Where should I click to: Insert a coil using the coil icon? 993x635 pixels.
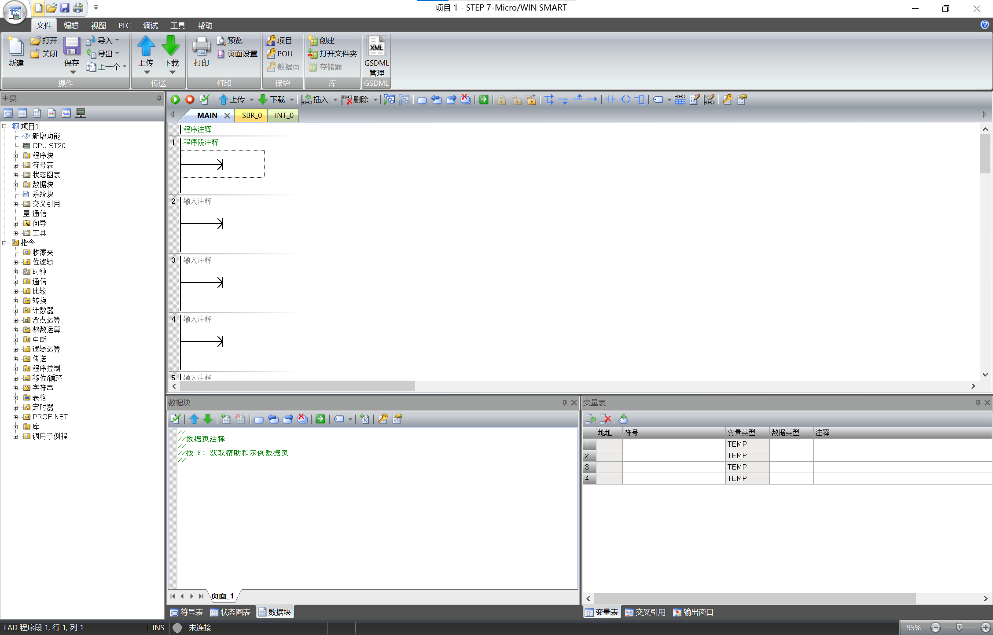click(625, 99)
